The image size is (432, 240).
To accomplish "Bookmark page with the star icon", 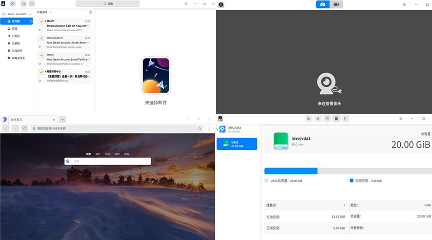I will tap(200, 129).
